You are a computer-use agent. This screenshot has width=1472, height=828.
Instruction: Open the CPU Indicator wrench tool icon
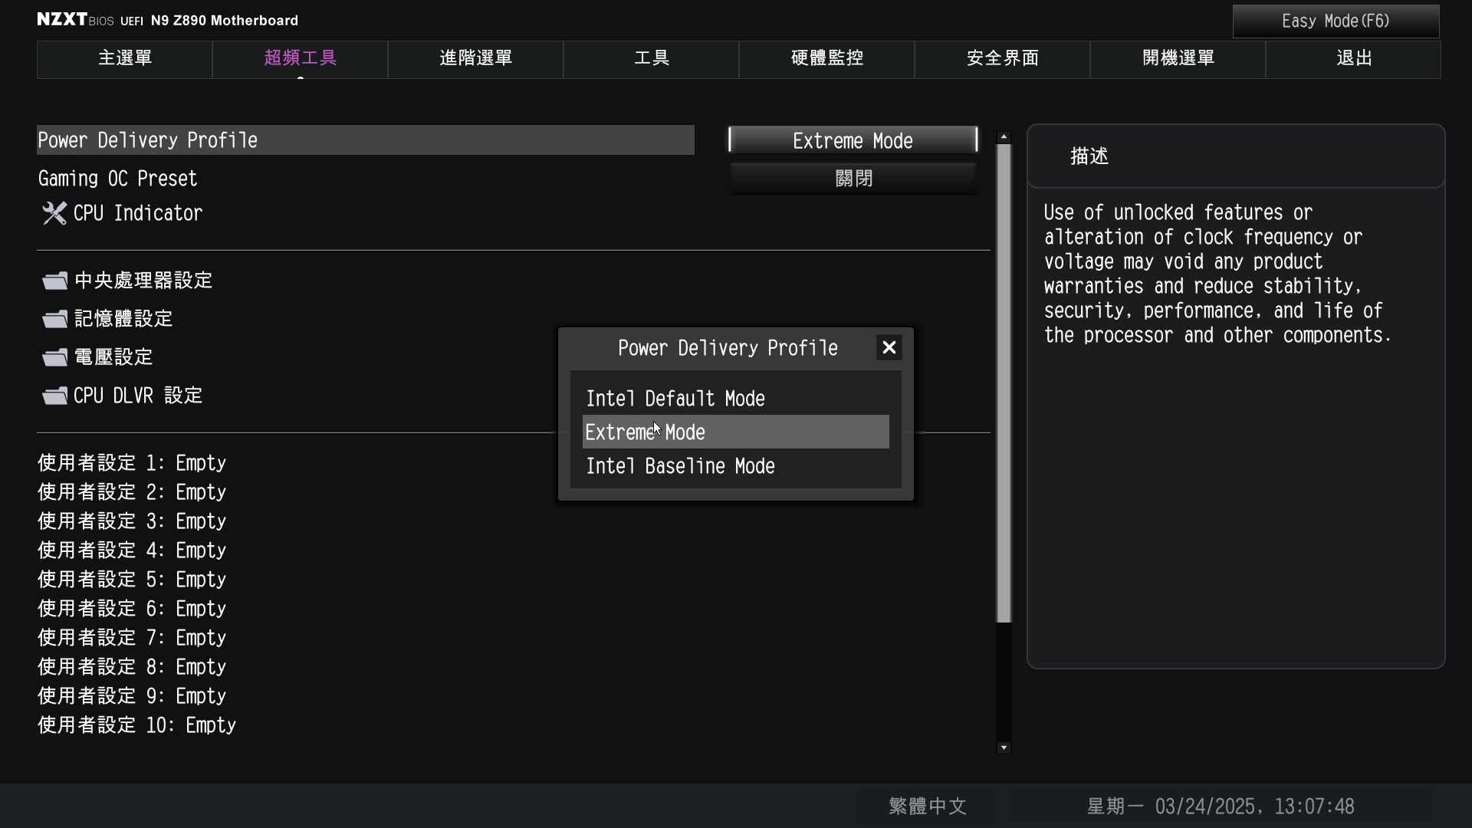54,213
